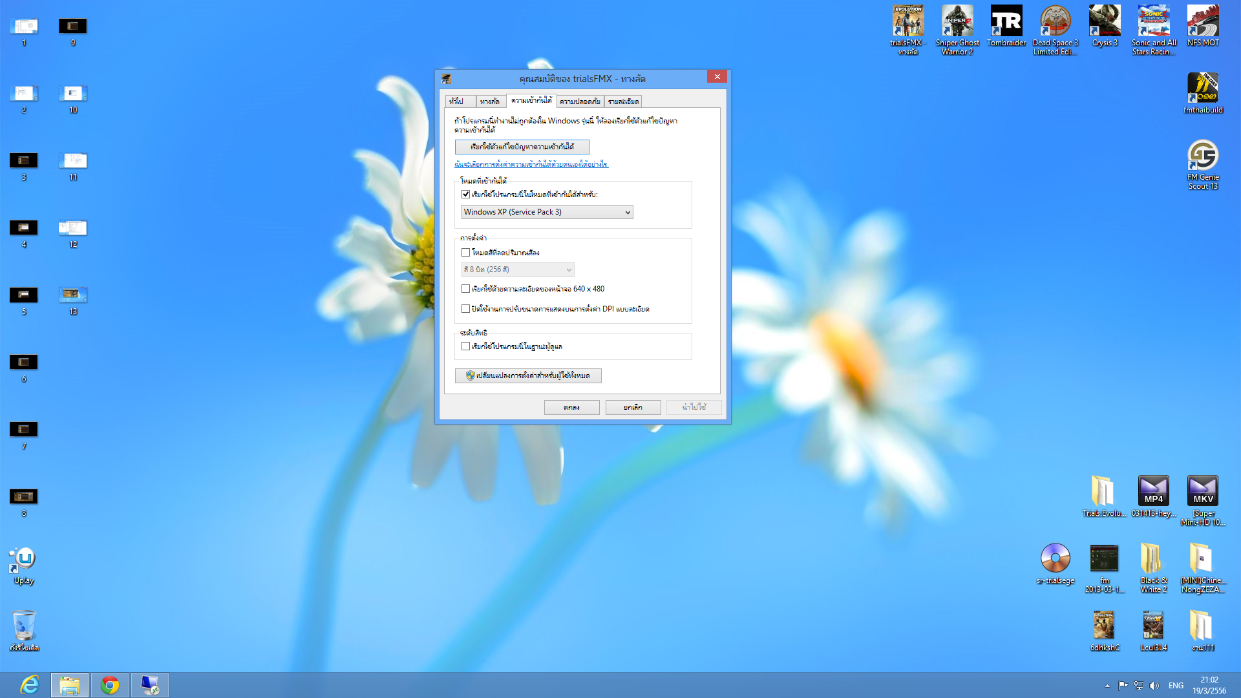Open Internet Explorer from the taskbar

[29, 684]
